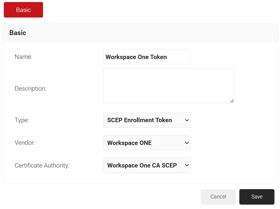Click the Vendor: field label
This screenshot has width=280, height=209.
(25, 143)
